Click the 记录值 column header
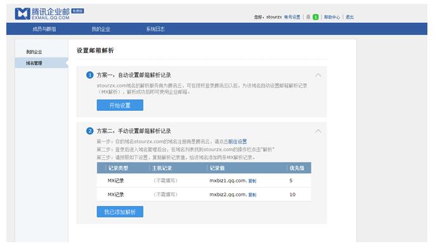435x251 pixels. [217, 168]
